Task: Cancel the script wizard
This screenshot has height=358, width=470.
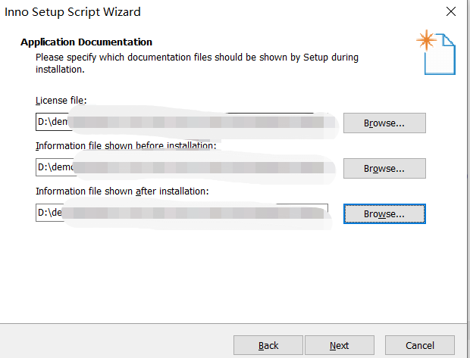Action: 419,345
